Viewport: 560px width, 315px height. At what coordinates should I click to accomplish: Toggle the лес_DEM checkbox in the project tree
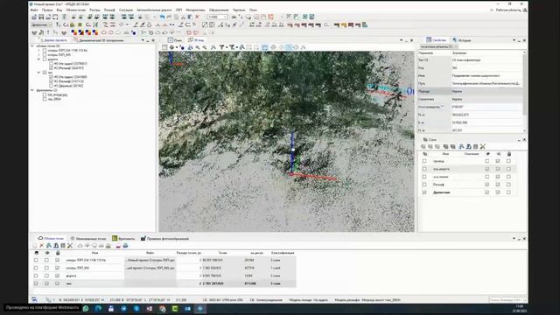tap(45, 99)
